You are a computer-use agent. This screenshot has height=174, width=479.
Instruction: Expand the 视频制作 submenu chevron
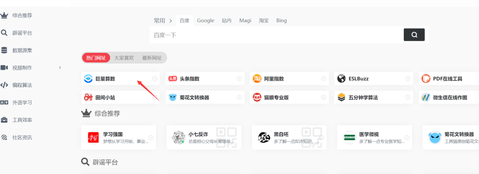click(x=60, y=68)
